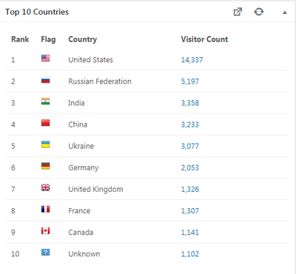Click the Canada flag icon
This screenshot has height=274, width=296.
(45, 231)
